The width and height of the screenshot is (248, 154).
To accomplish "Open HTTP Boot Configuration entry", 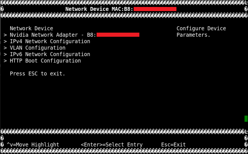I will [45, 61].
